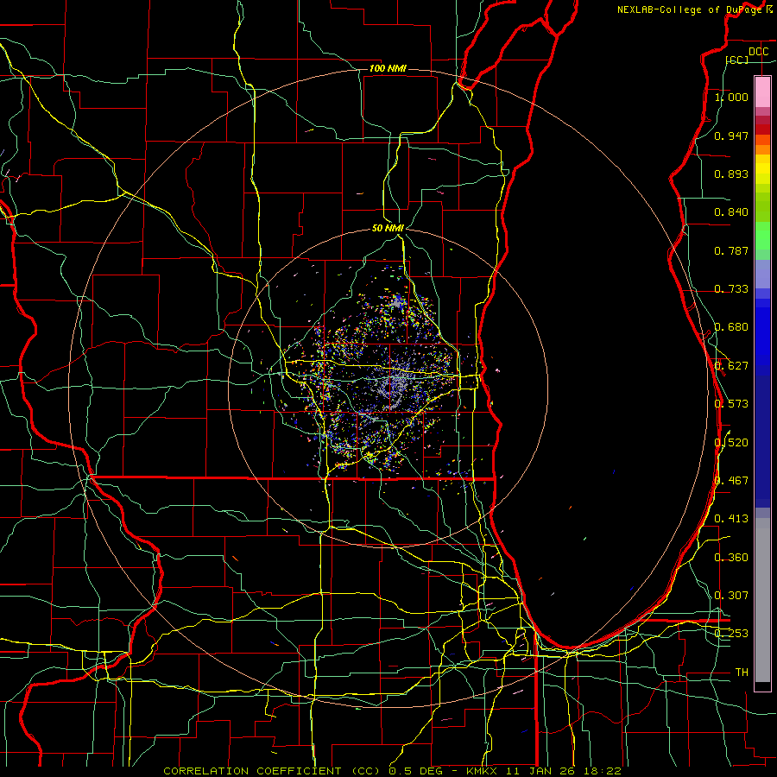The width and height of the screenshot is (777, 777).
Task: Pick the red segment of the color bar
Action: pyautogui.click(x=762, y=129)
